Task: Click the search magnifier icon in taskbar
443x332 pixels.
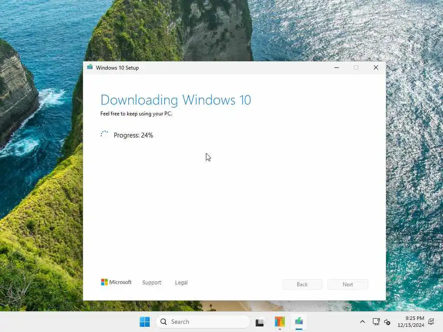Action: pyautogui.click(x=163, y=322)
